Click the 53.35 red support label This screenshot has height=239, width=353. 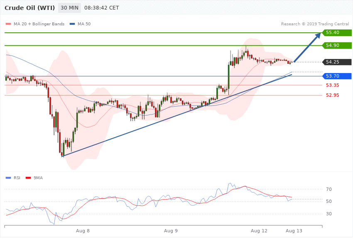tap(333, 85)
